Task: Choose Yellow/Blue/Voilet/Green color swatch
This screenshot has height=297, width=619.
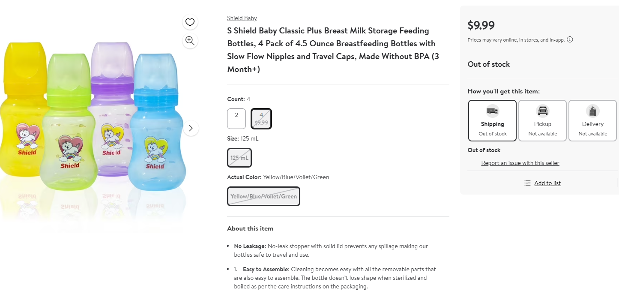Action: (x=263, y=196)
